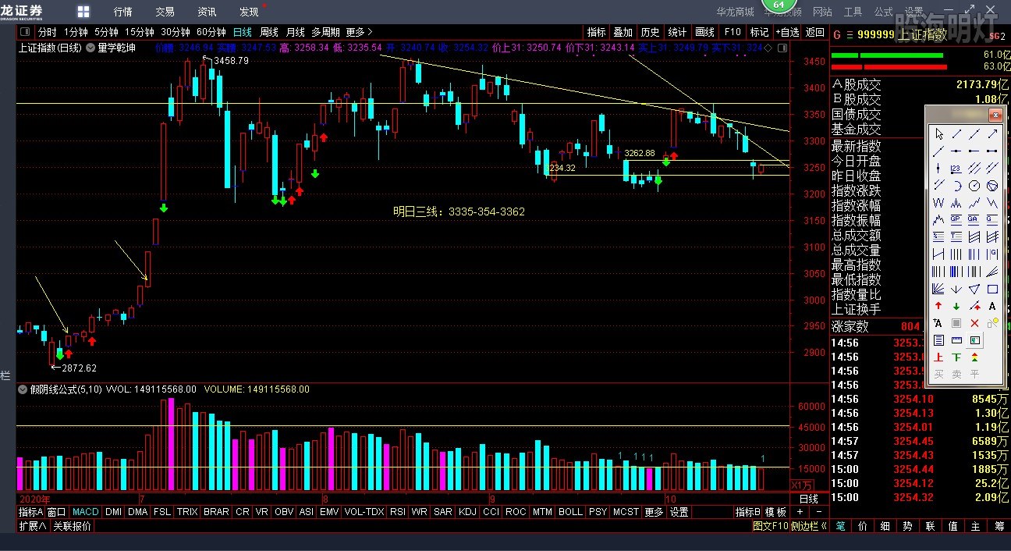The height and width of the screenshot is (551, 1011).
Task: Collapse the 侧边栏 side panel
Action: pyautogui.click(x=809, y=526)
